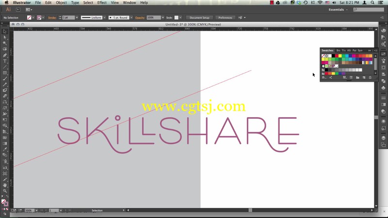Select the Direct Selection tool
Image resolution: width=388 pixels, height=218 pixels.
pyautogui.click(x=5, y=38)
